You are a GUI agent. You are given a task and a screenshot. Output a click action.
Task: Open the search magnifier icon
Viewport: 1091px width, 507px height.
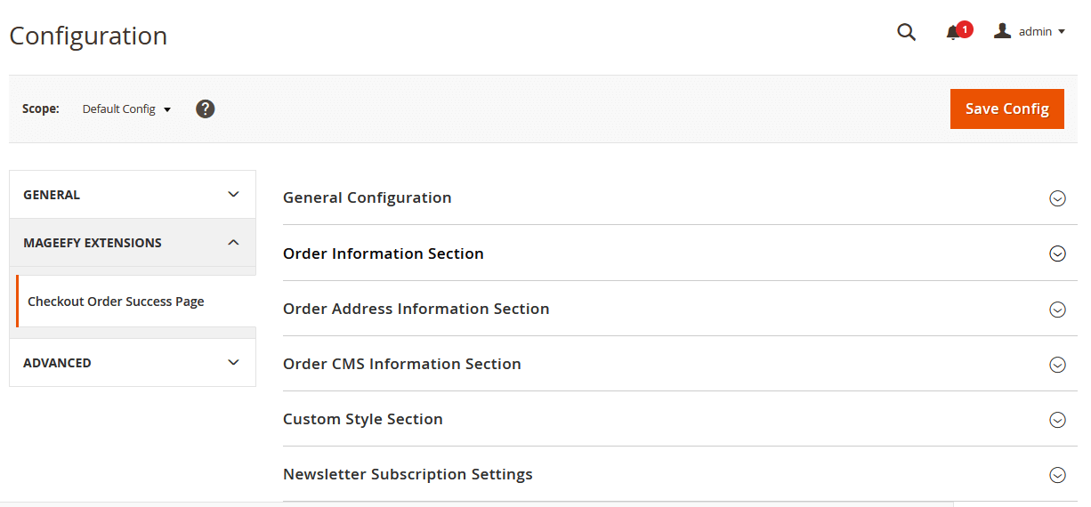tap(906, 32)
